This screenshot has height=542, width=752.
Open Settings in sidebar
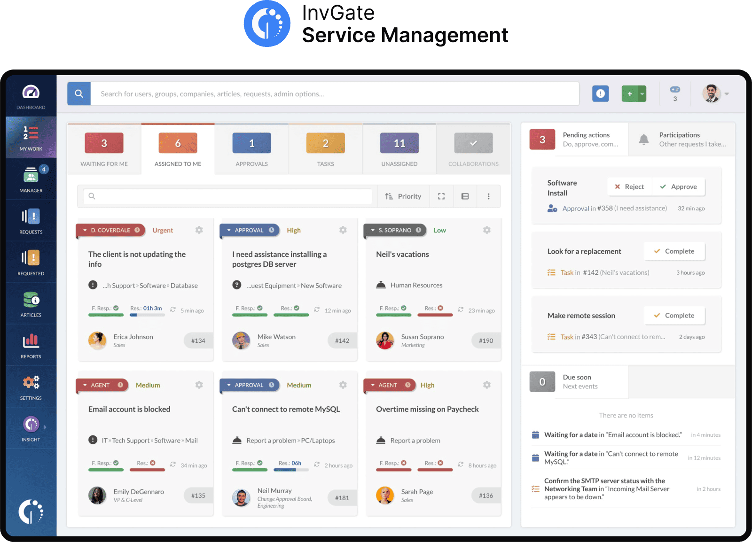pyautogui.click(x=31, y=387)
